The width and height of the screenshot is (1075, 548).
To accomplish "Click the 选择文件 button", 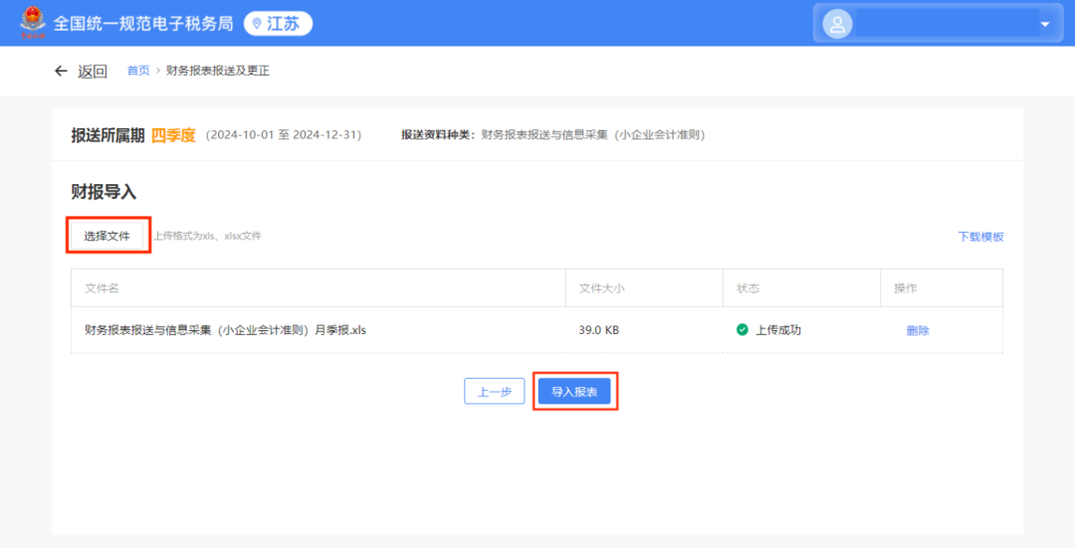I will point(107,236).
